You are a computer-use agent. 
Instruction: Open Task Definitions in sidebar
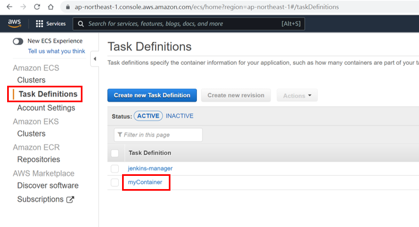[48, 94]
